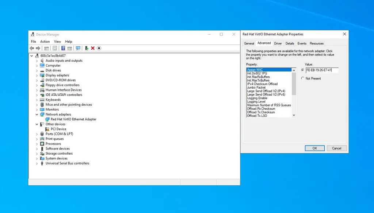Switch to the Events tab
This screenshot has width=374, height=213.
[x=302, y=43]
